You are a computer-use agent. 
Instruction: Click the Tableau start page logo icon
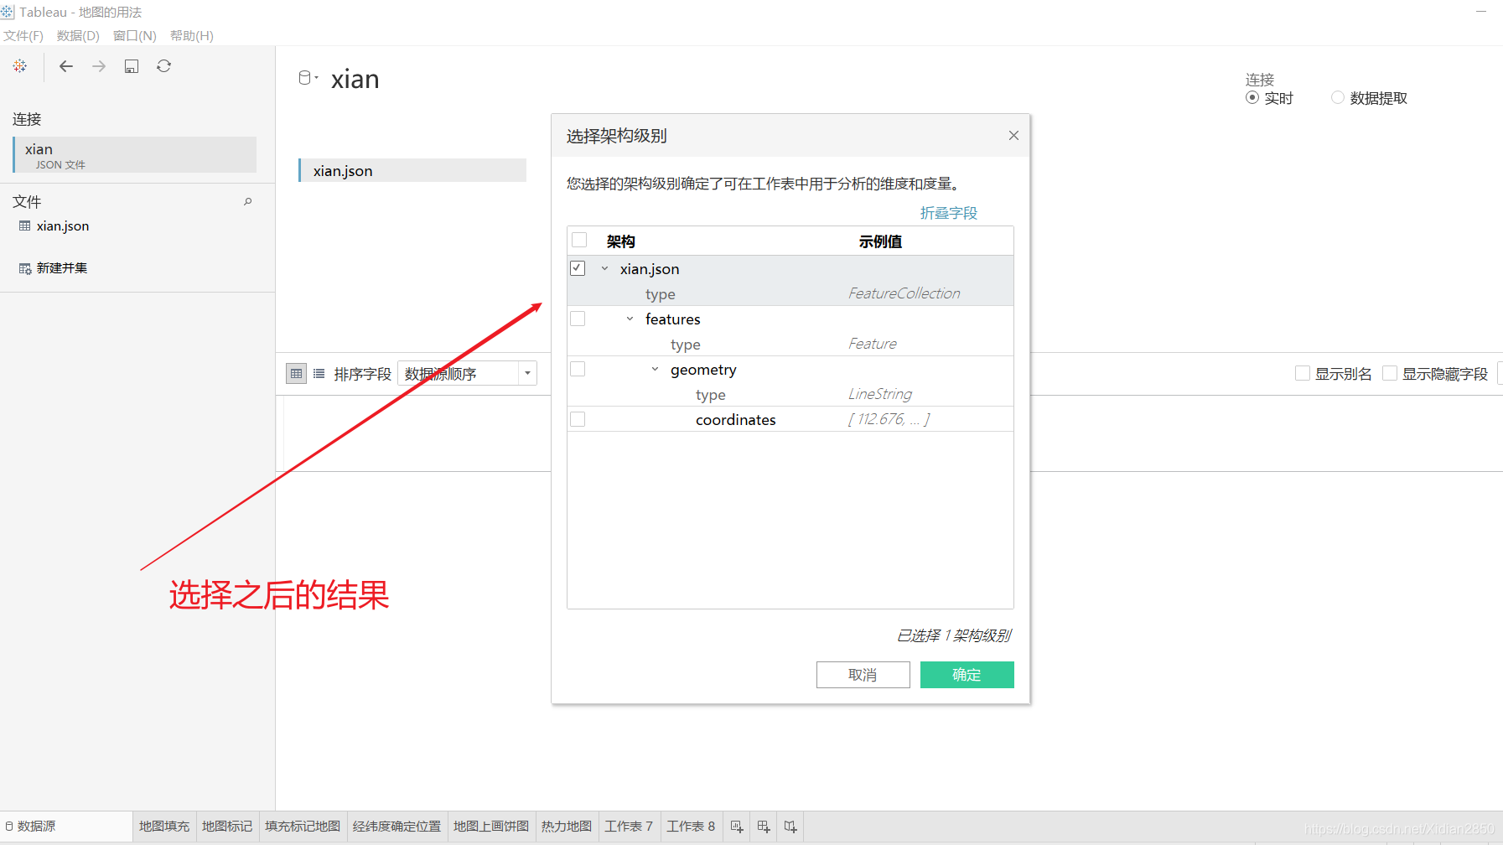19,66
